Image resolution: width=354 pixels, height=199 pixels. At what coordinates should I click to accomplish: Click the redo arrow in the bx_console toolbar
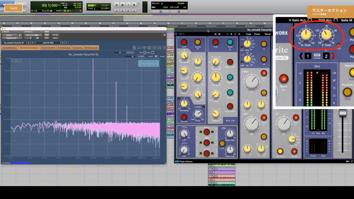(219, 34)
